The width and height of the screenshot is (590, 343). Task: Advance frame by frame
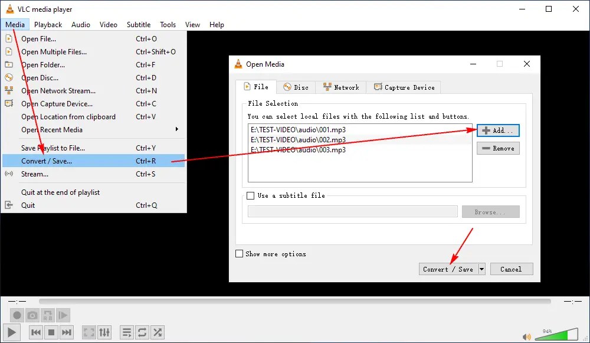click(63, 315)
